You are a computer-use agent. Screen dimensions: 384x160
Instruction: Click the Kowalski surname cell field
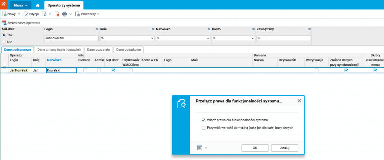point(61,70)
